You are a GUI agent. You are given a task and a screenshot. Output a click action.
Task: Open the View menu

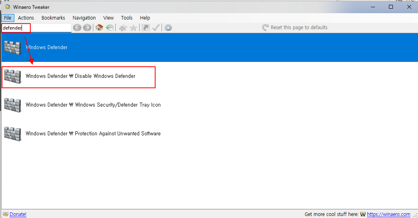pyautogui.click(x=108, y=18)
